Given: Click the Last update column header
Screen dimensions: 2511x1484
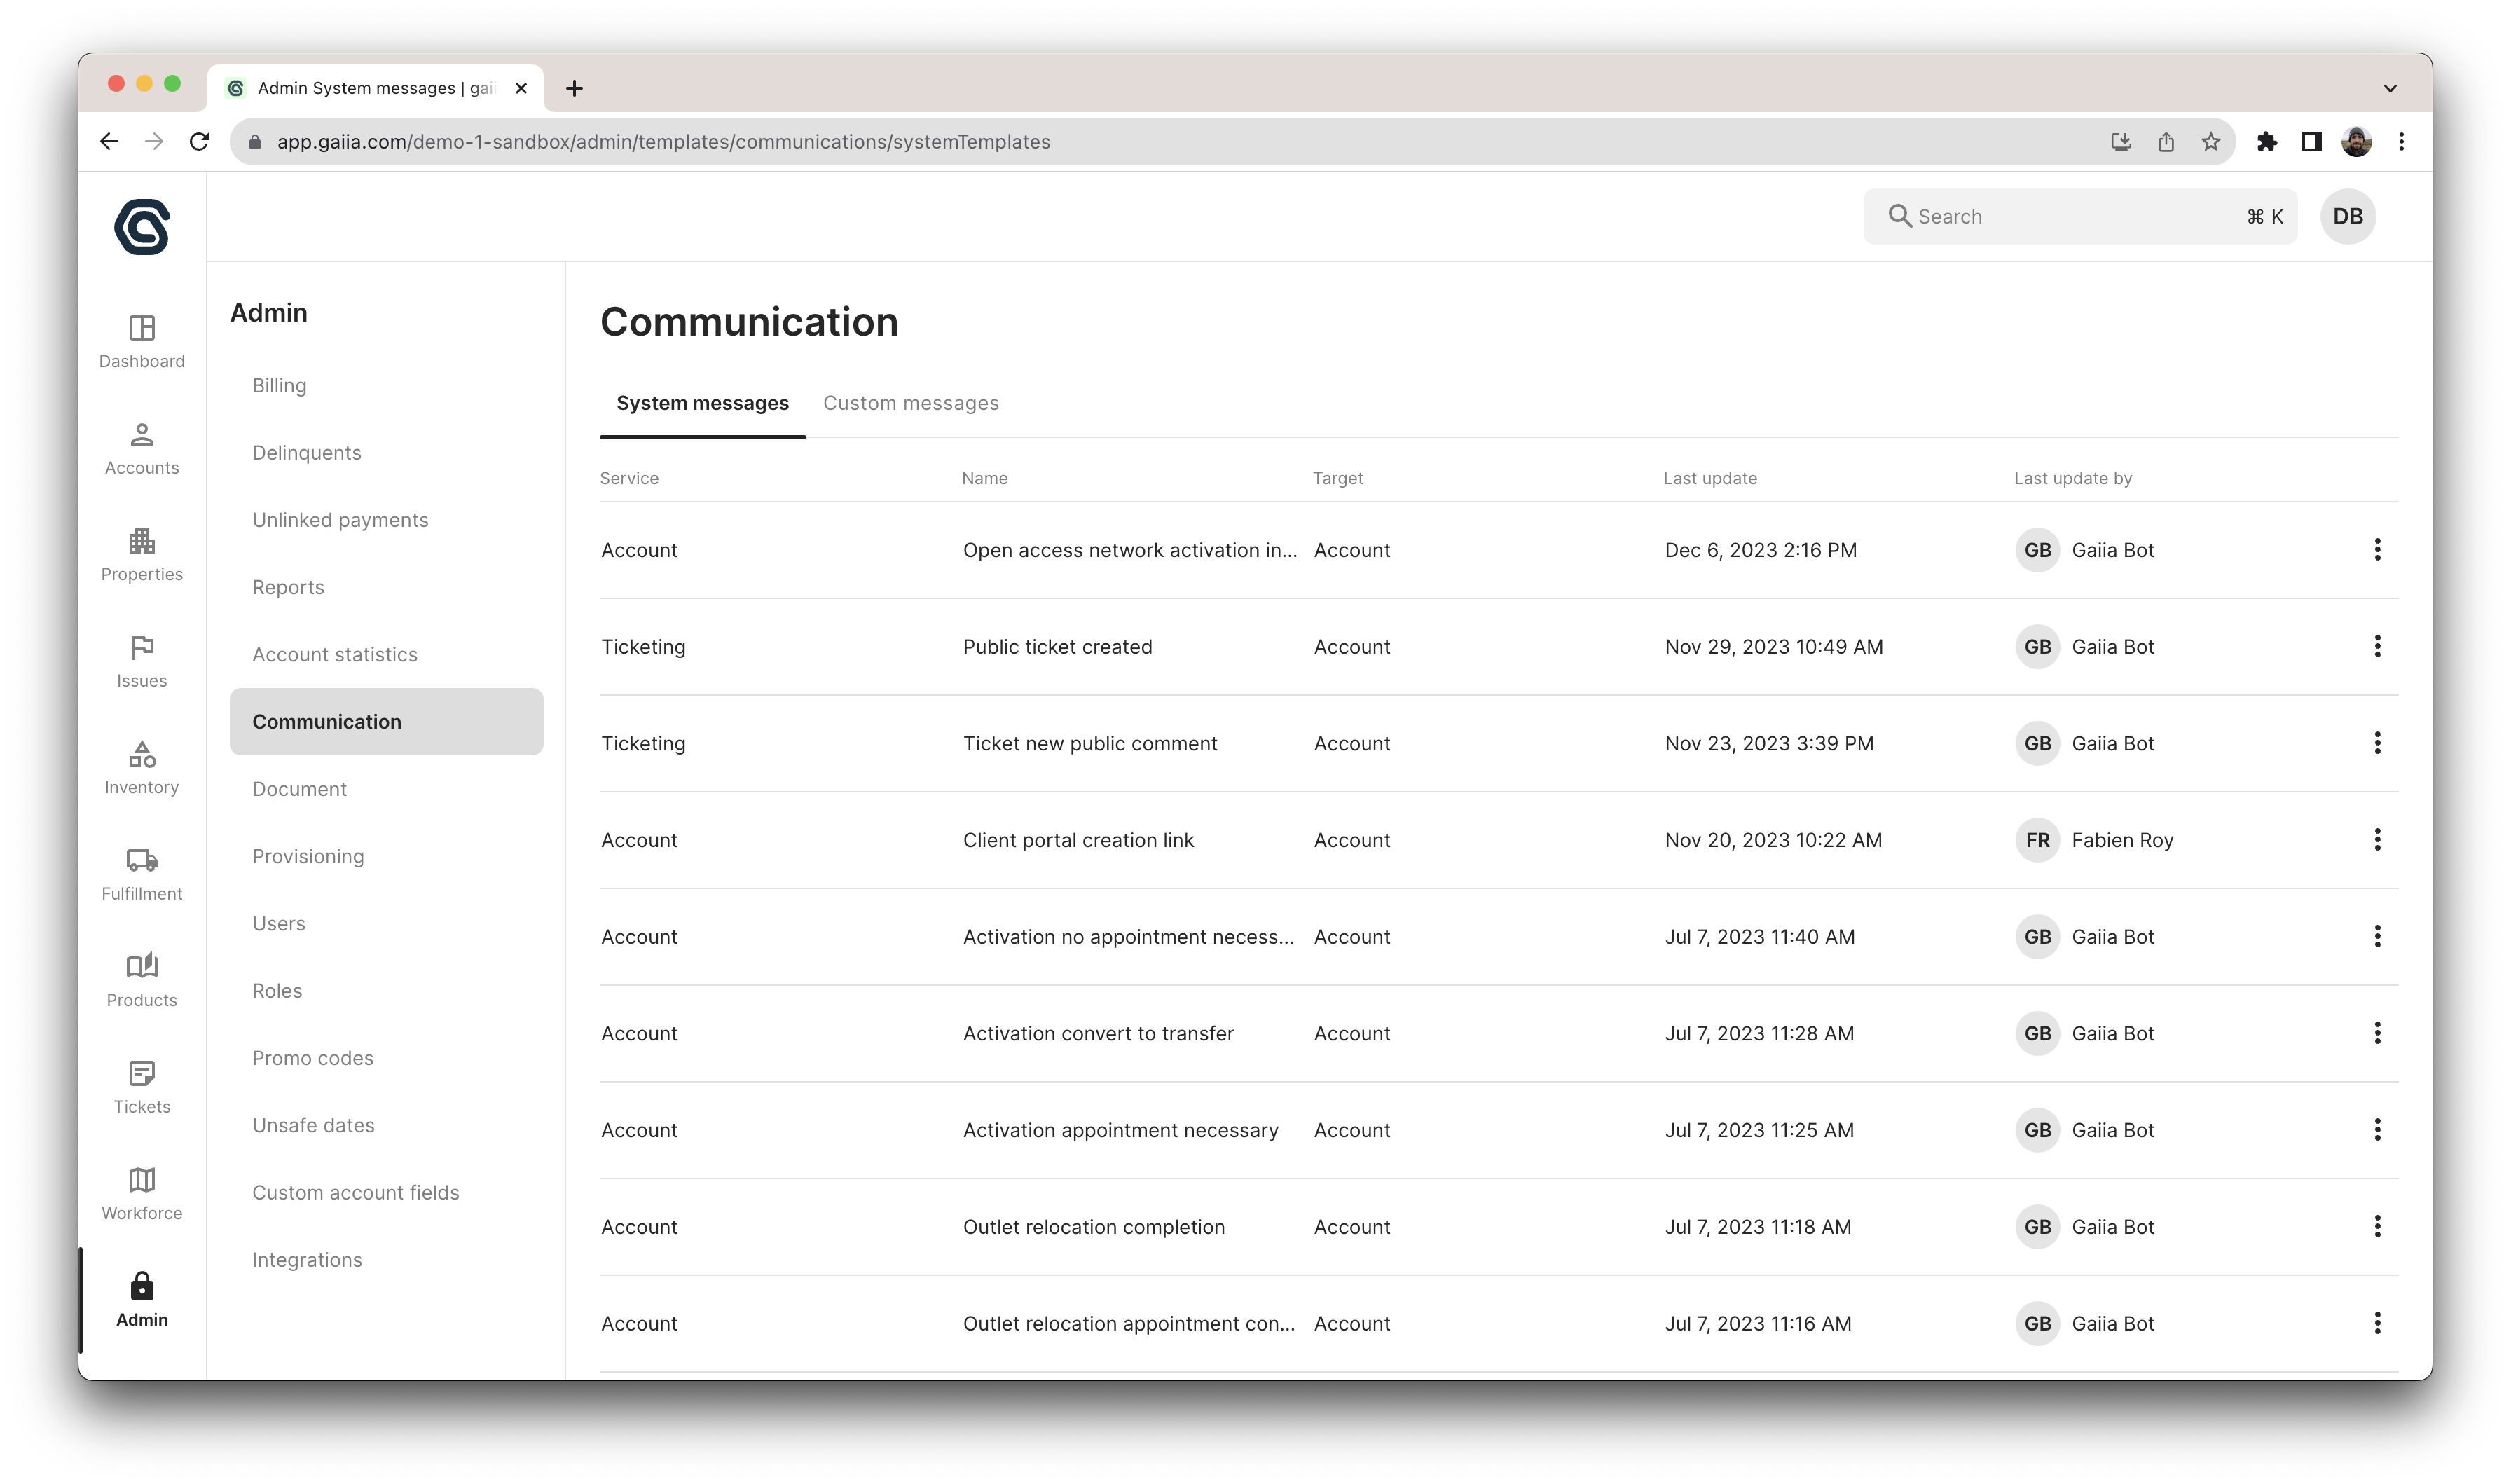Looking at the screenshot, I should (x=1709, y=478).
